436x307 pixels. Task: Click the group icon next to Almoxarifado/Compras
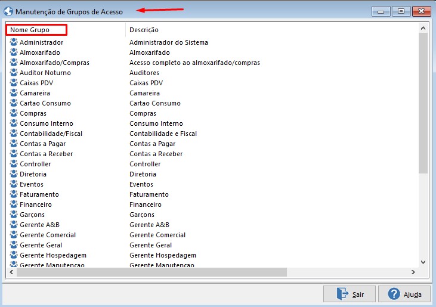click(x=14, y=63)
